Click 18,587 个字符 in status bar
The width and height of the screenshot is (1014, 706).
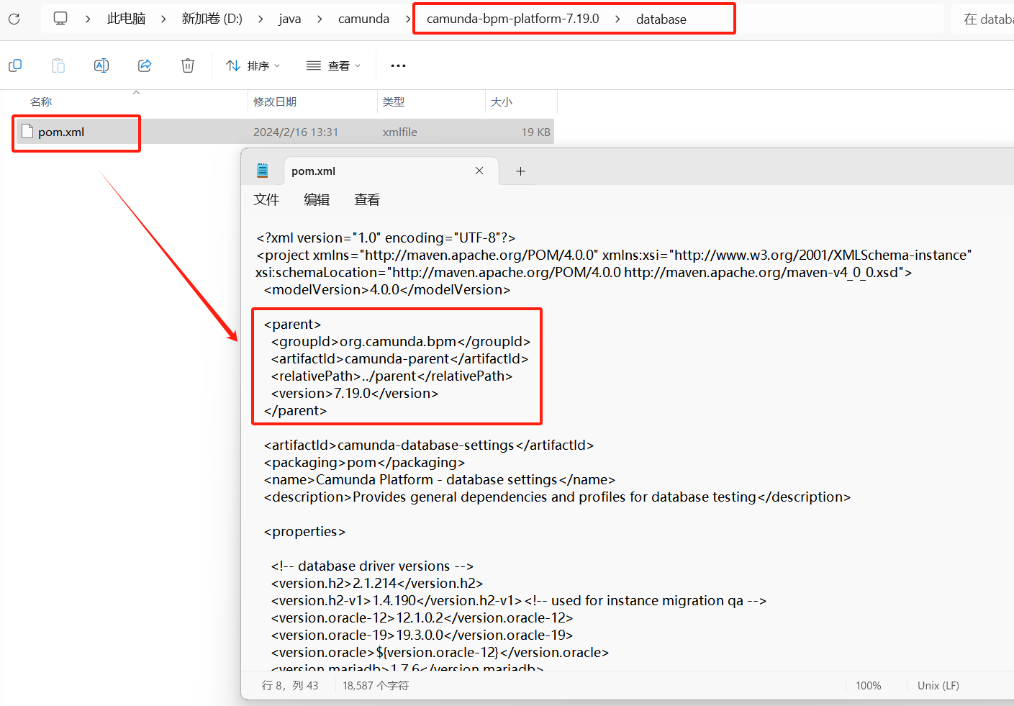[x=376, y=685]
